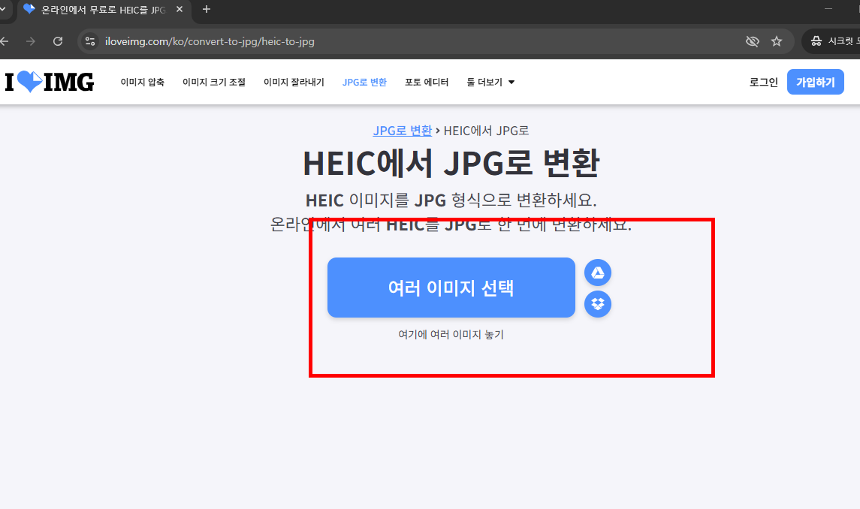
Task: Click the browser reload button
Action: 58,42
